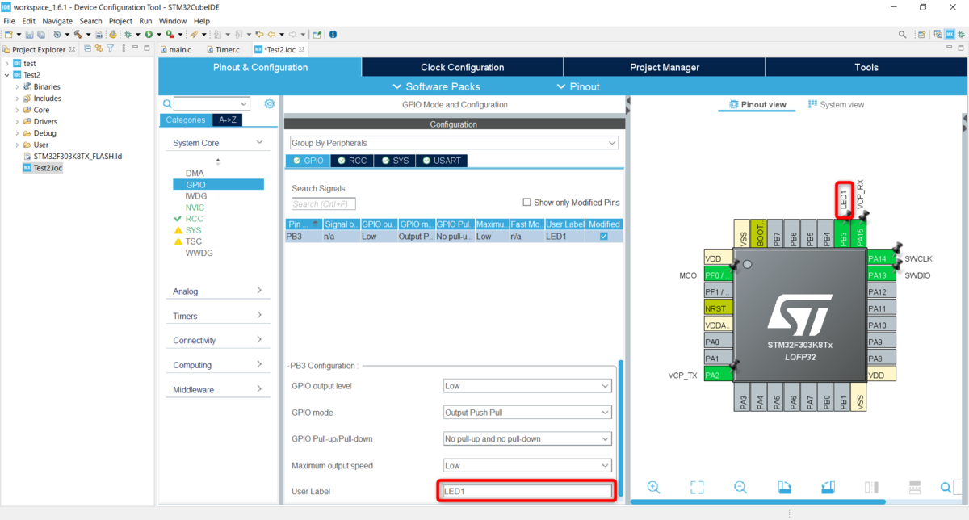Toggle Show only Modified Pins checkbox
Viewport: 969px width, 520px height.
[x=527, y=203]
